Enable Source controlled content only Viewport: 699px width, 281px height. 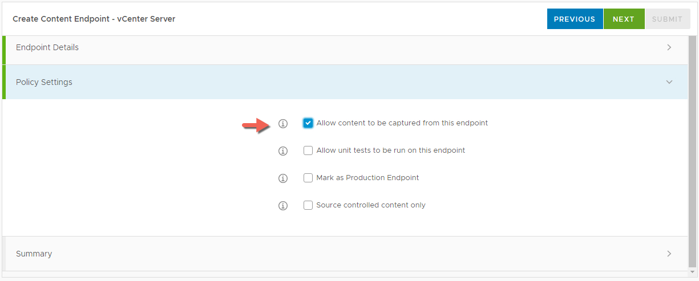(x=308, y=205)
